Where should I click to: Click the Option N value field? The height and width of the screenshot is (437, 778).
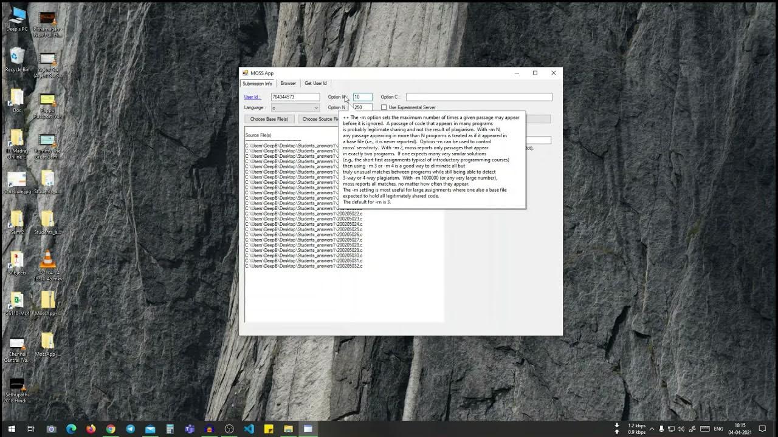[362, 107]
